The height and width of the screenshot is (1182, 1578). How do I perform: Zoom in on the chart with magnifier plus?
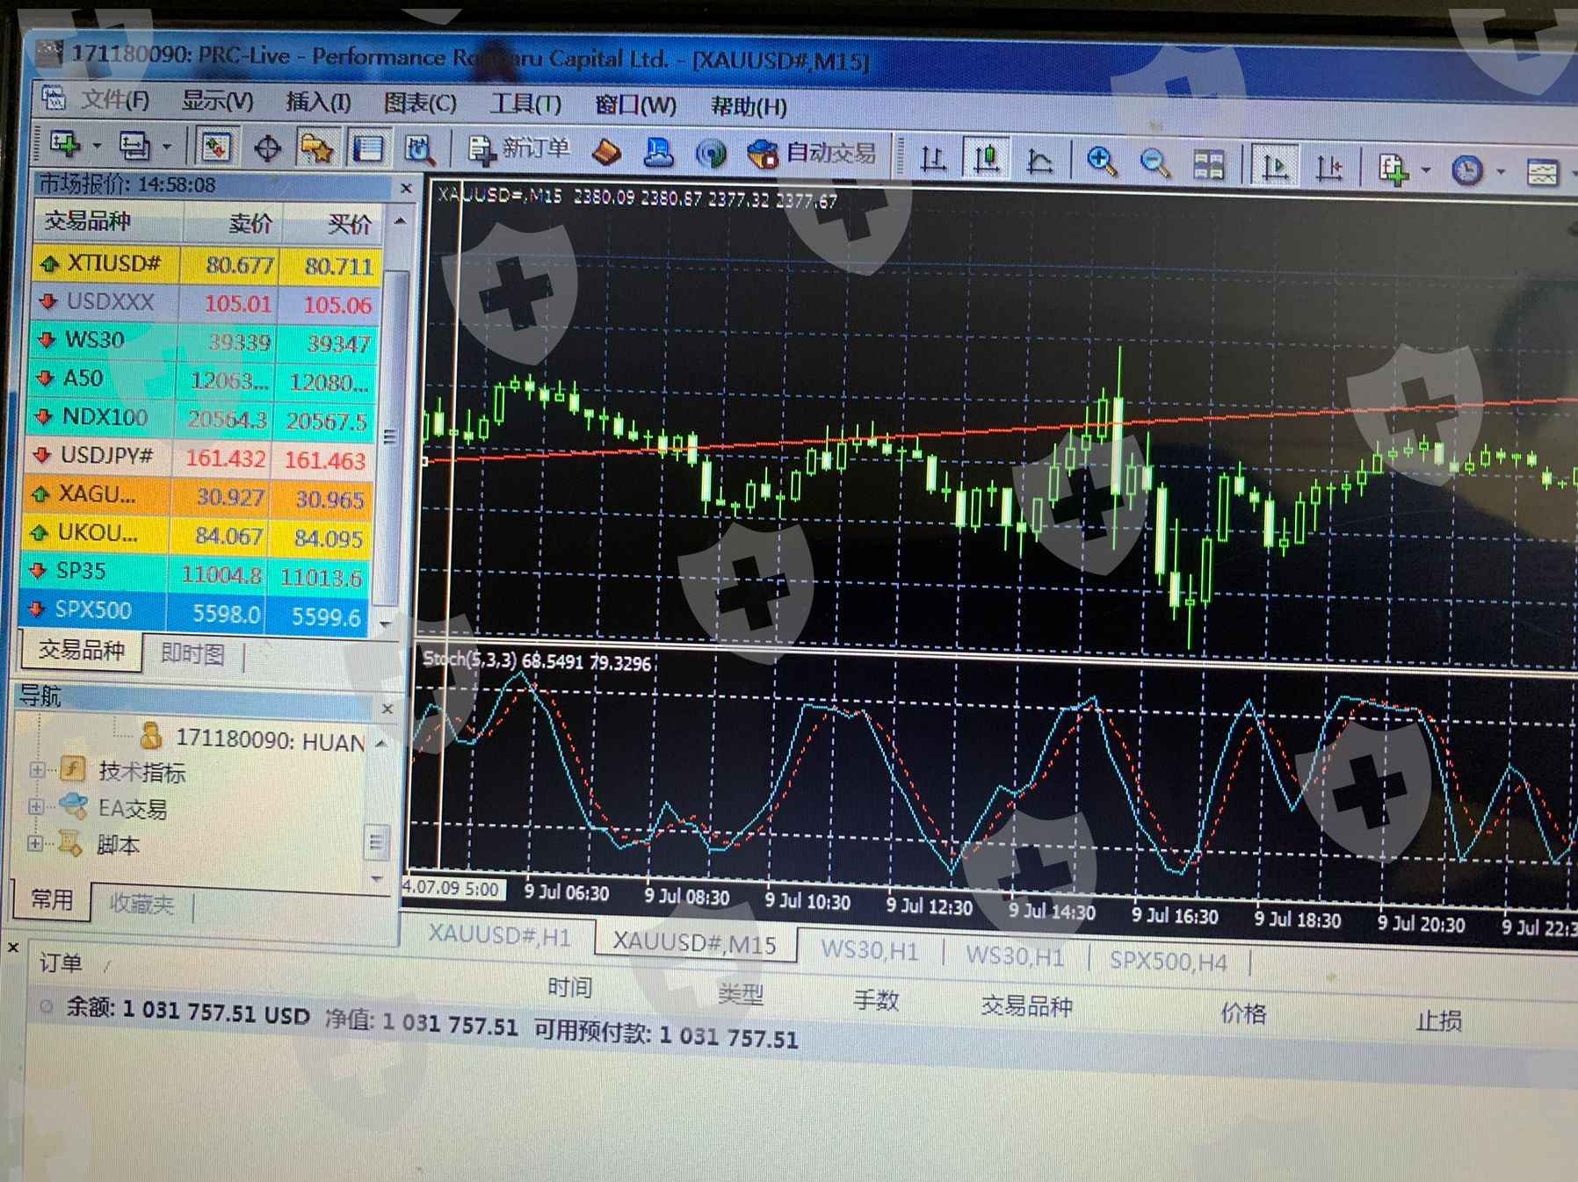coord(1101,161)
